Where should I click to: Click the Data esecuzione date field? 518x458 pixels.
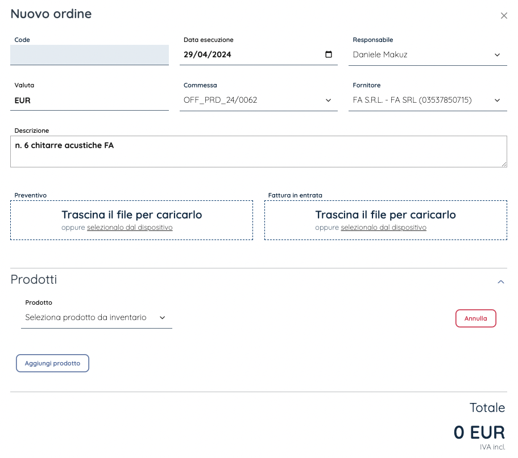click(250, 55)
